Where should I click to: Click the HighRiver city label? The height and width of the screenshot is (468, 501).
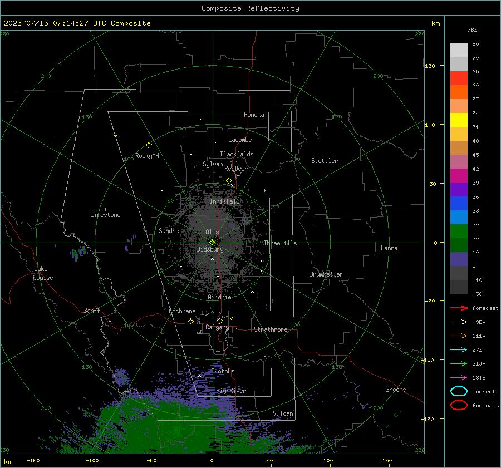tap(231, 391)
